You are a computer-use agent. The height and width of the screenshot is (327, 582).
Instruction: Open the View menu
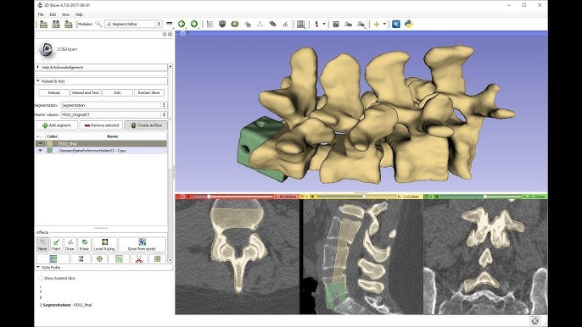point(65,14)
